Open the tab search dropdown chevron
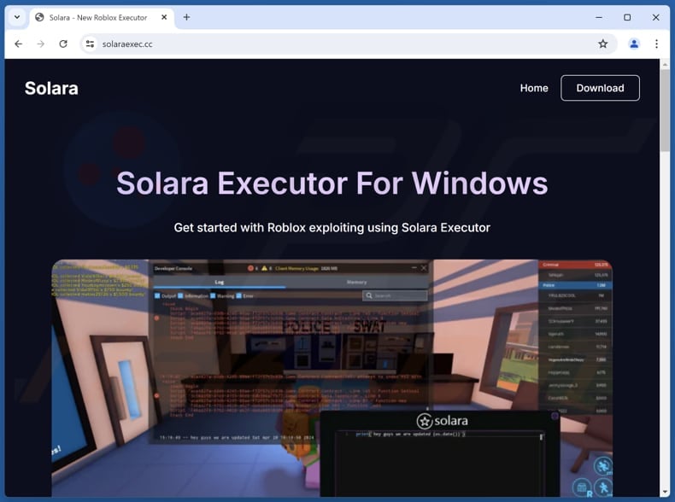The height and width of the screenshot is (502, 675). (x=17, y=17)
